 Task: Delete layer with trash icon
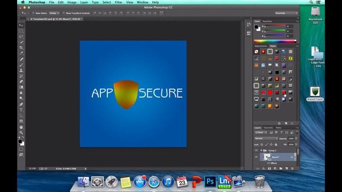pyautogui.click(x=292, y=169)
